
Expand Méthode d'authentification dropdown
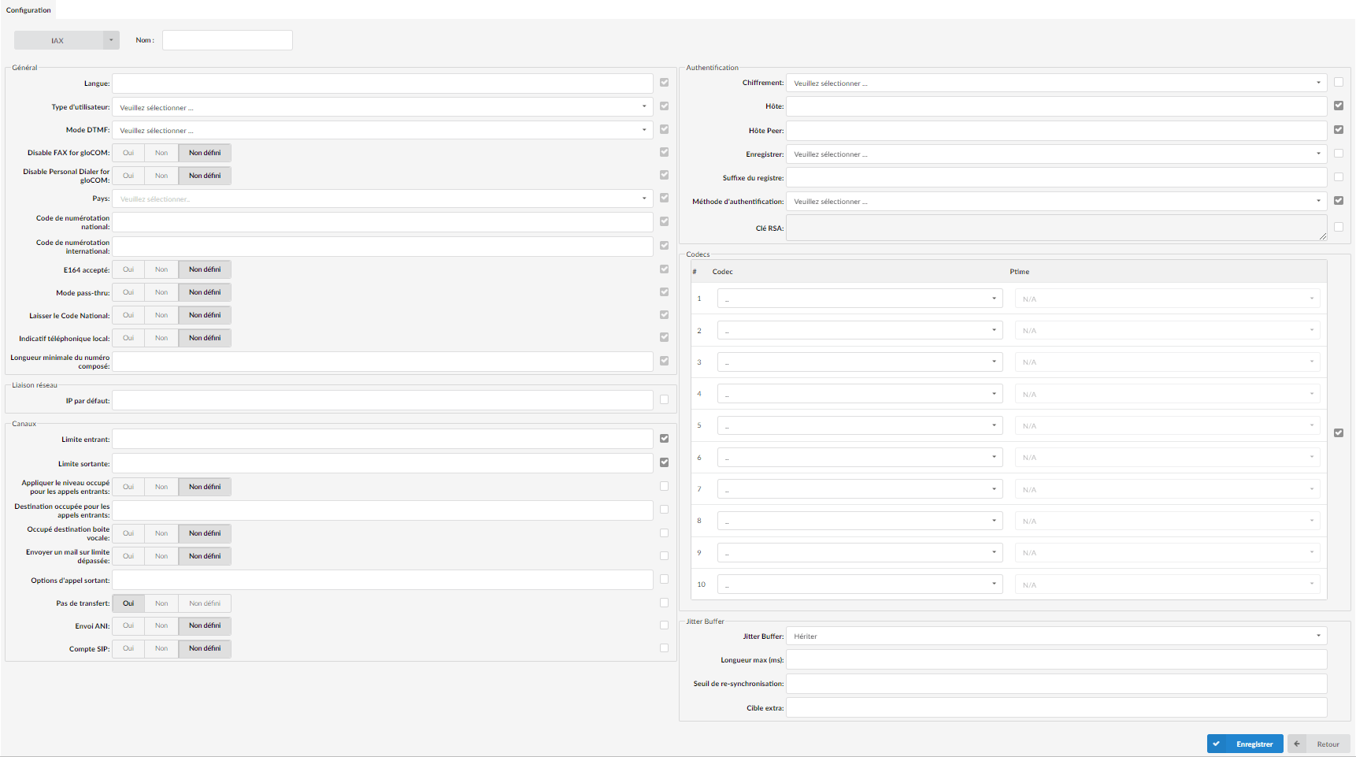1057,201
